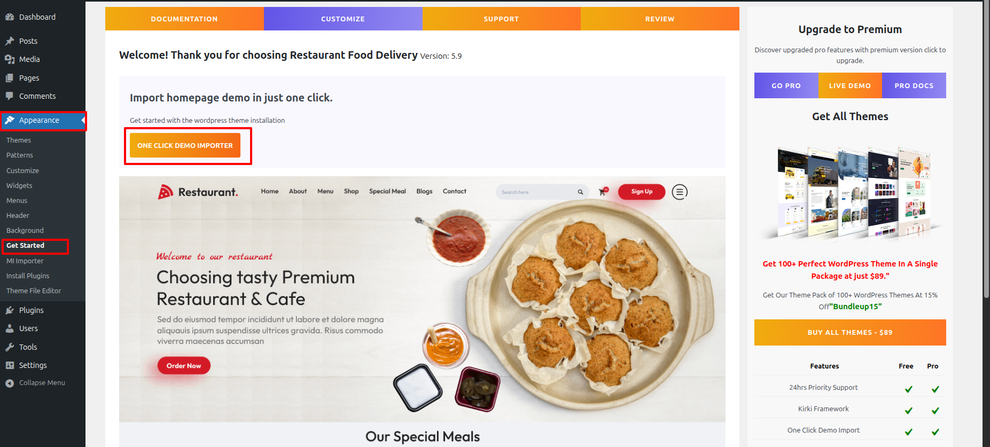990x447 pixels.
Task: Click the Settings sliders icon
Action: [10, 365]
